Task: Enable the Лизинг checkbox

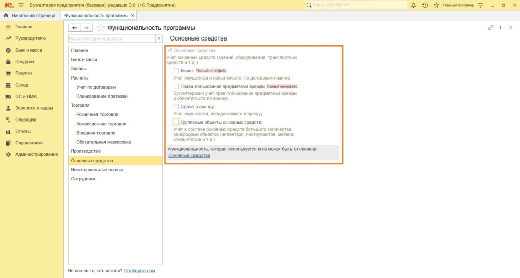Action: pyautogui.click(x=176, y=71)
